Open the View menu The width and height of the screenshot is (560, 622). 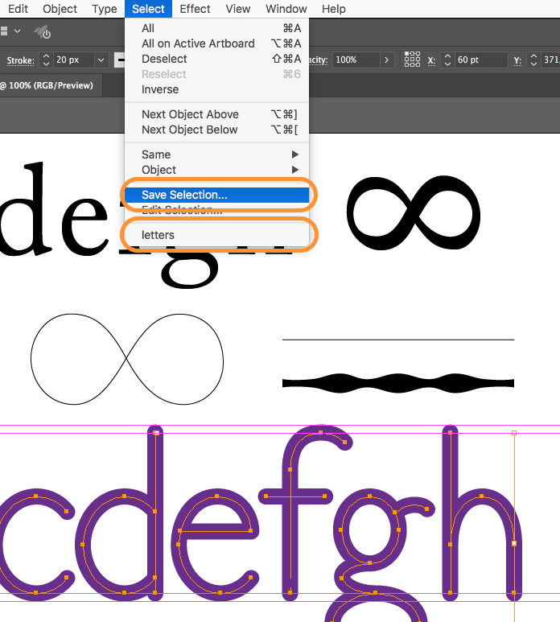(x=238, y=9)
